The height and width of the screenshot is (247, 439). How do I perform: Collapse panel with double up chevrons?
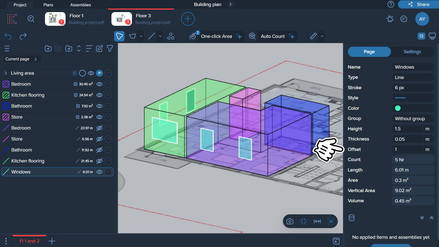click(x=432, y=218)
